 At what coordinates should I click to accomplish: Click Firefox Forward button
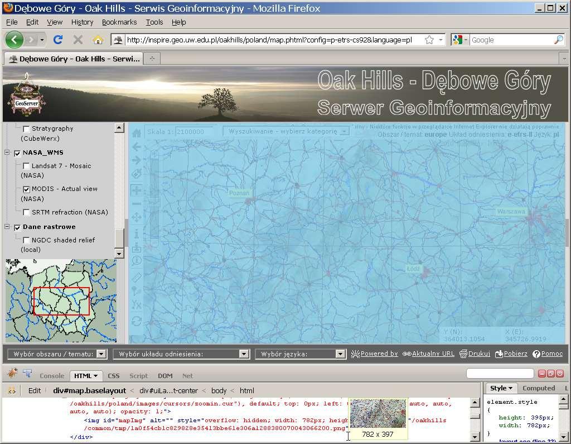pos(31,40)
